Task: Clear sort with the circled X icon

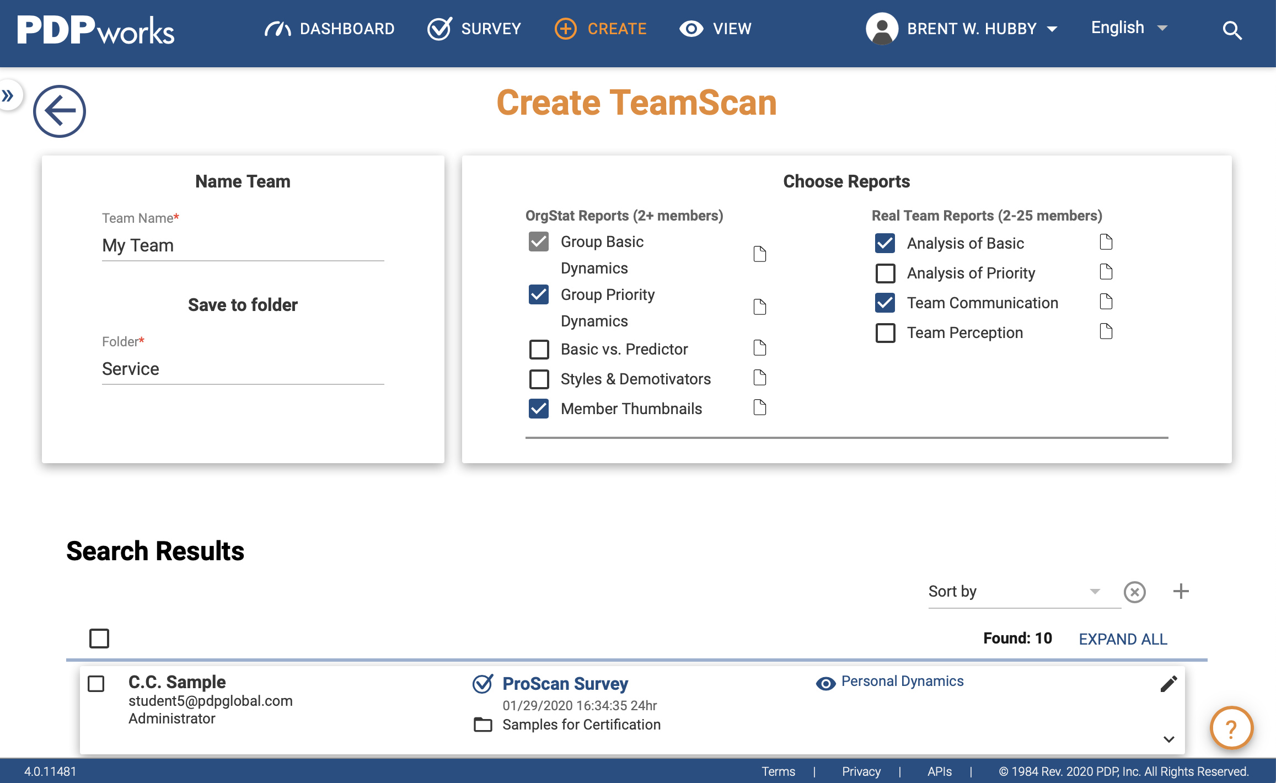Action: 1134,592
